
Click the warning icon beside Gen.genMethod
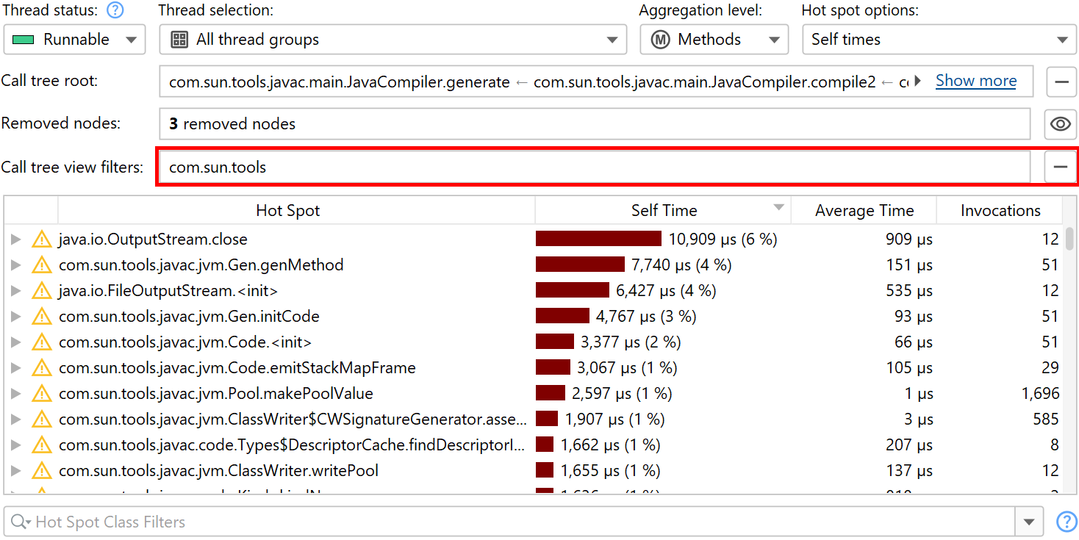click(x=41, y=265)
